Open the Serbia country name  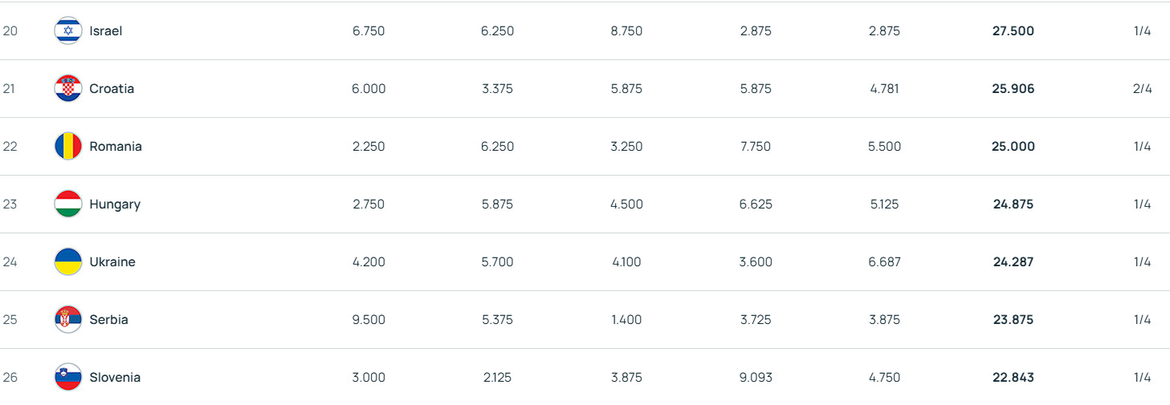coord(108,319)
